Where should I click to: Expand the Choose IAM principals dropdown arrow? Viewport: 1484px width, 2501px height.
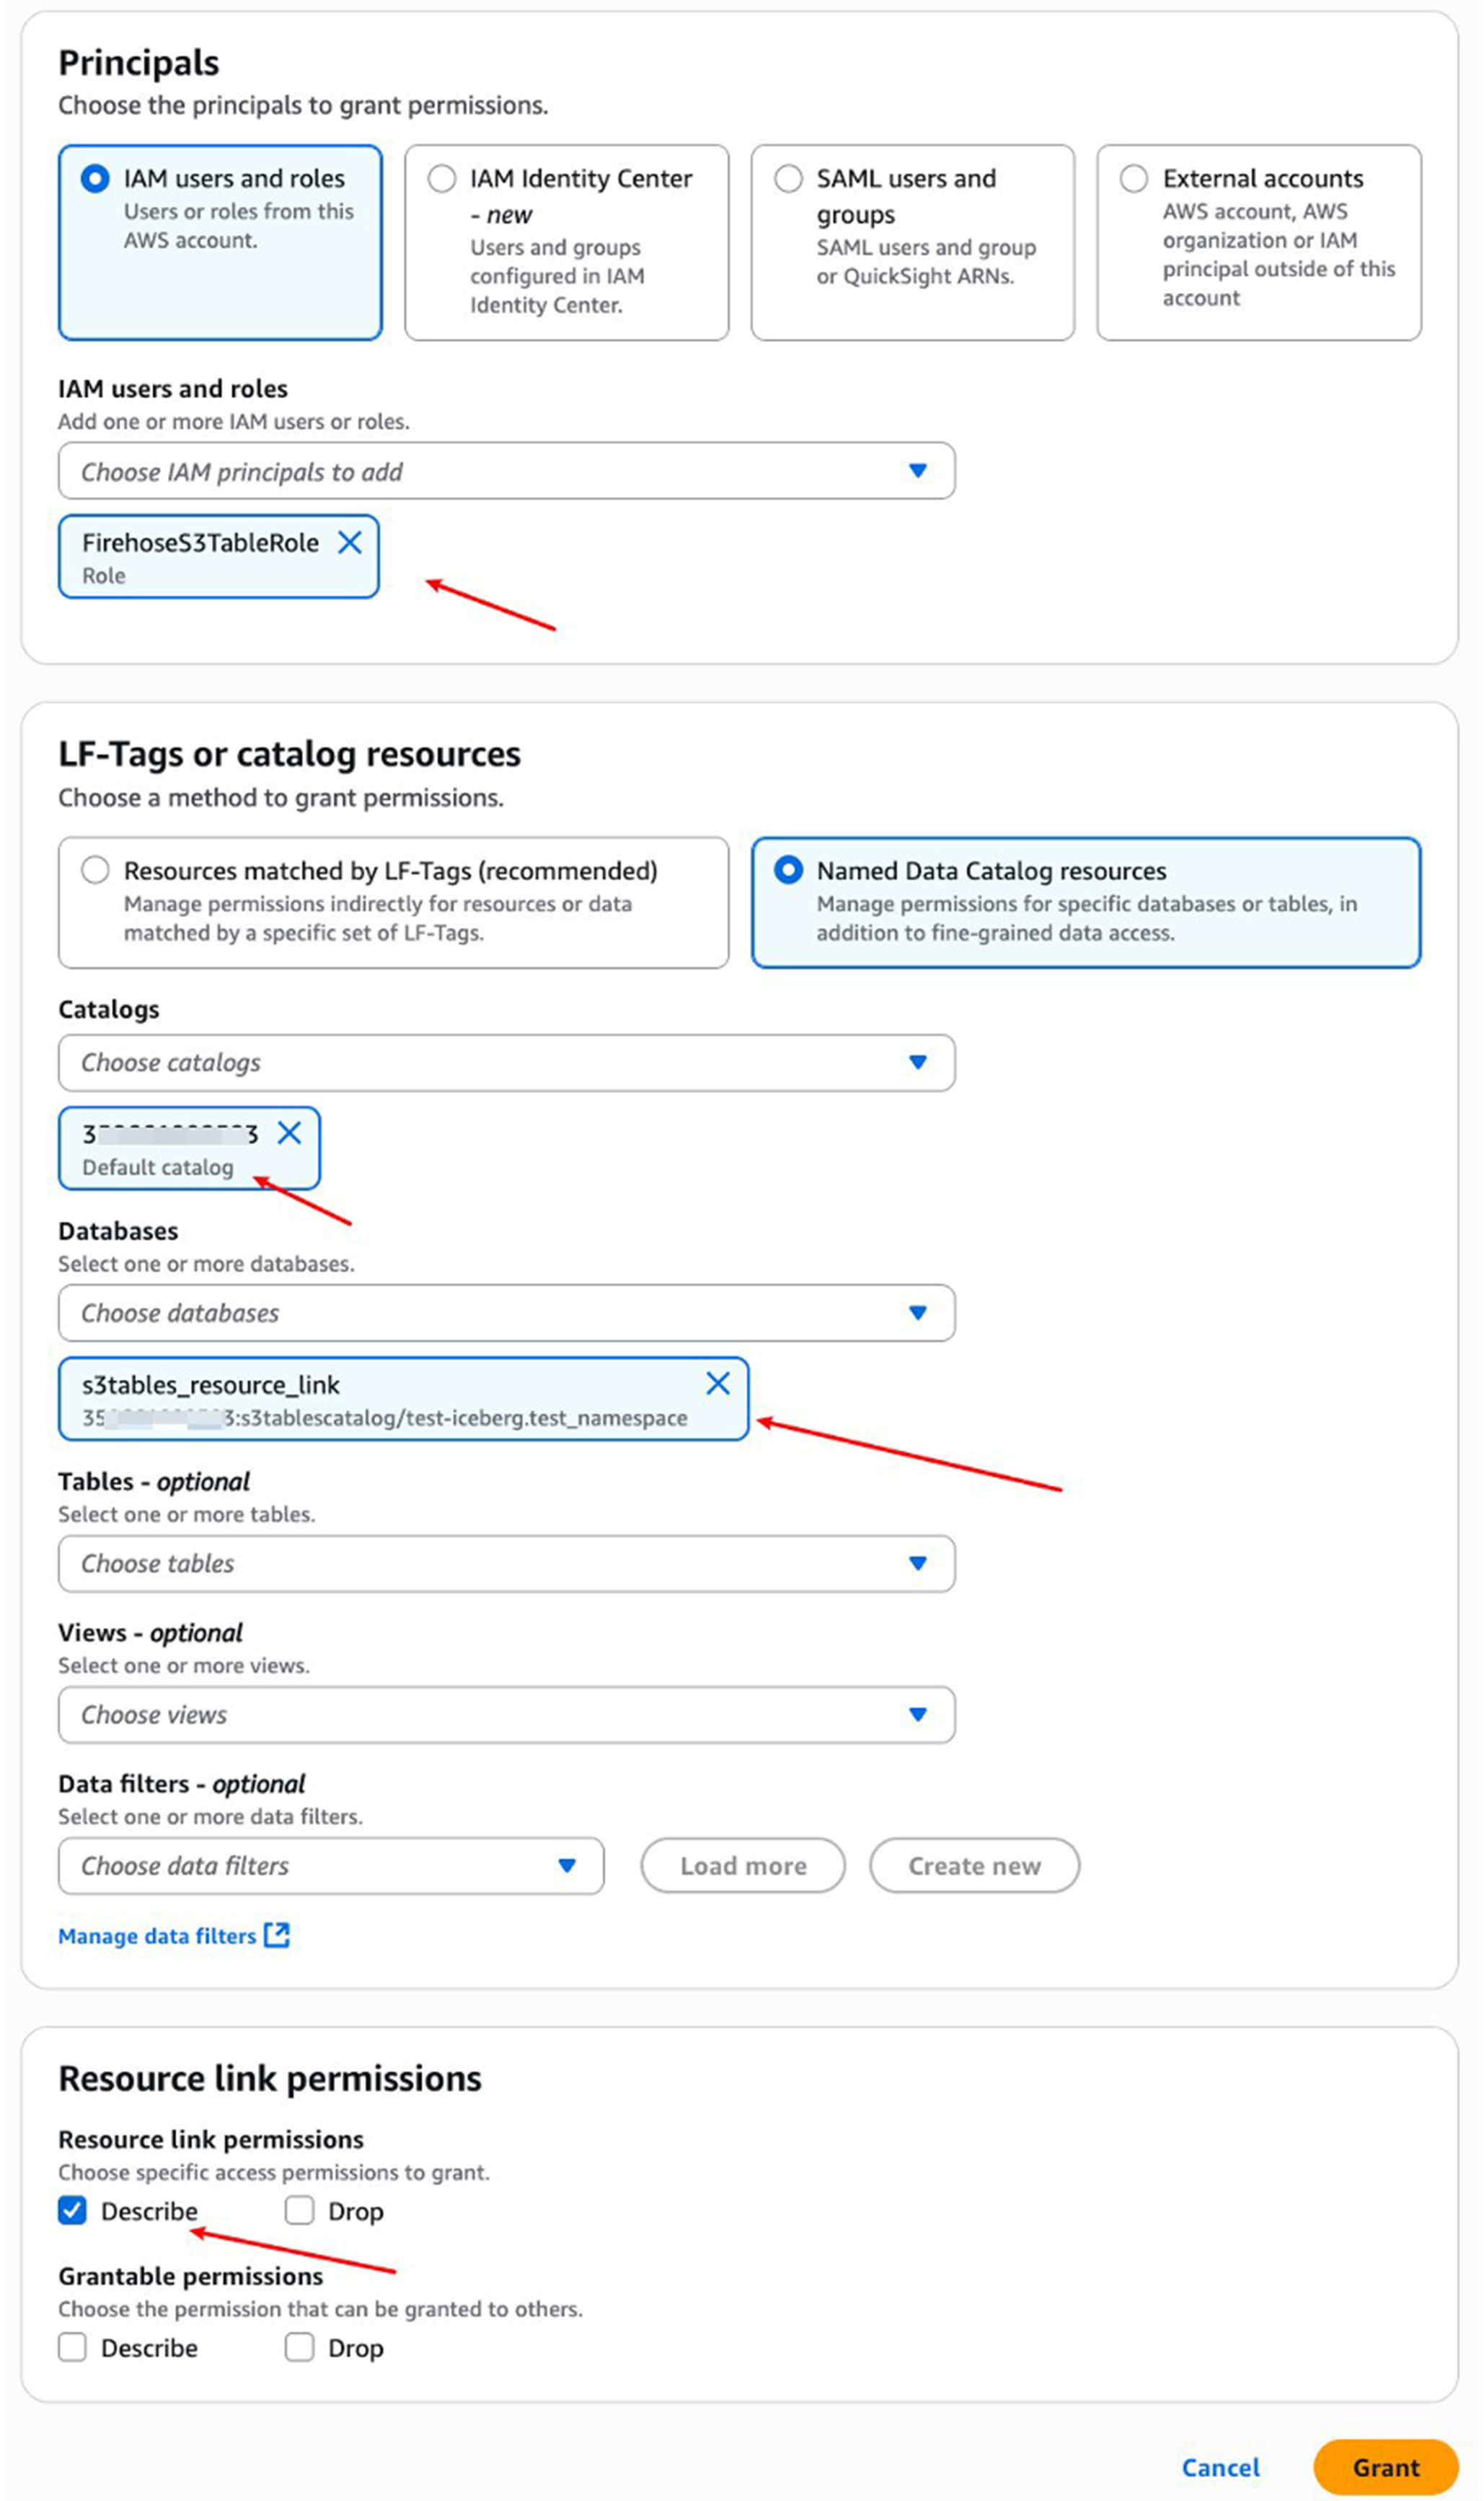point(918,471)
